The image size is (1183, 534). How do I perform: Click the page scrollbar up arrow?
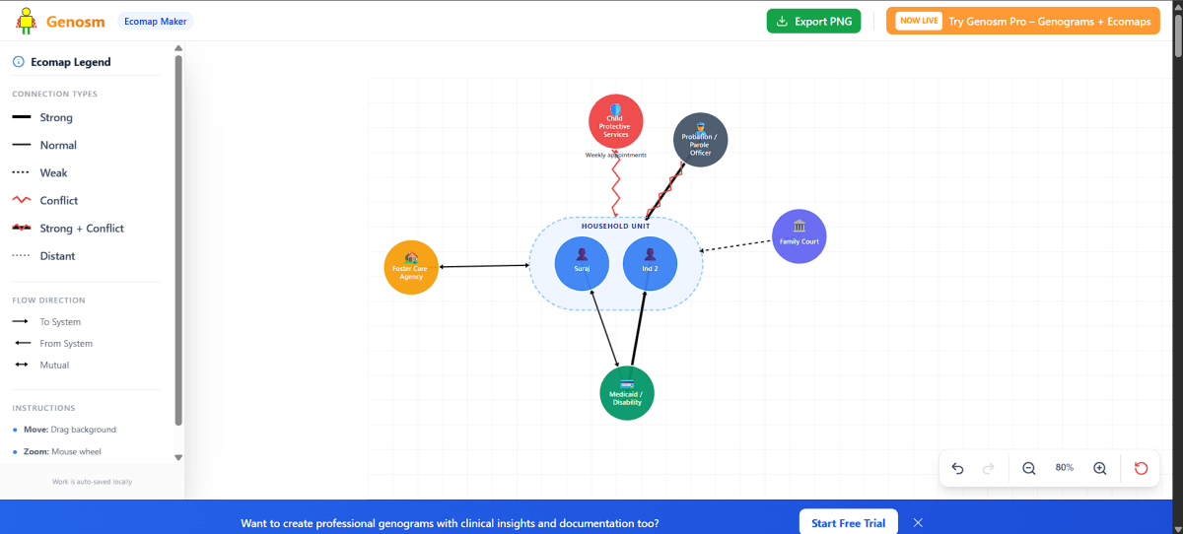(x=1176, y=6)
